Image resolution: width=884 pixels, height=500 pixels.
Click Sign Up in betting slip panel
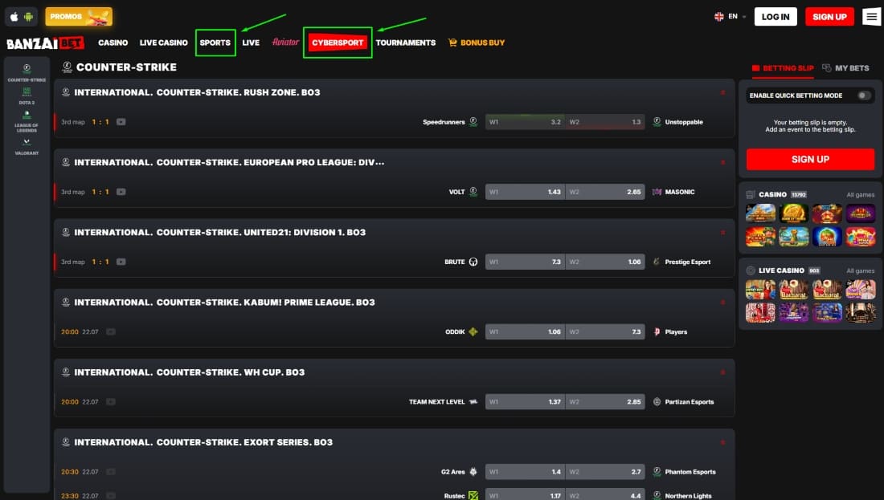click(810, 160)
